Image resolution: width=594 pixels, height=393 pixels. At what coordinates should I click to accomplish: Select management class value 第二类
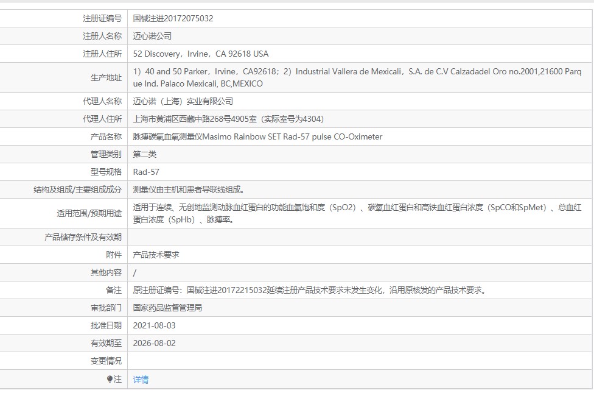(x=145, y=154)
